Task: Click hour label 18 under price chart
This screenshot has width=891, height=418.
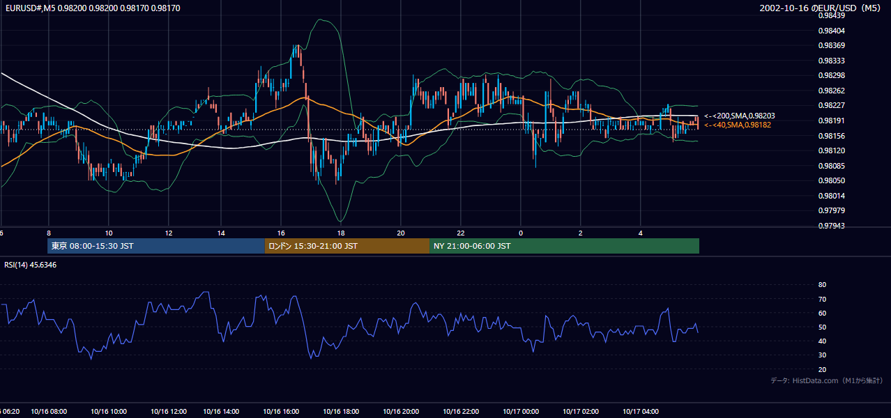Action: 340,233
